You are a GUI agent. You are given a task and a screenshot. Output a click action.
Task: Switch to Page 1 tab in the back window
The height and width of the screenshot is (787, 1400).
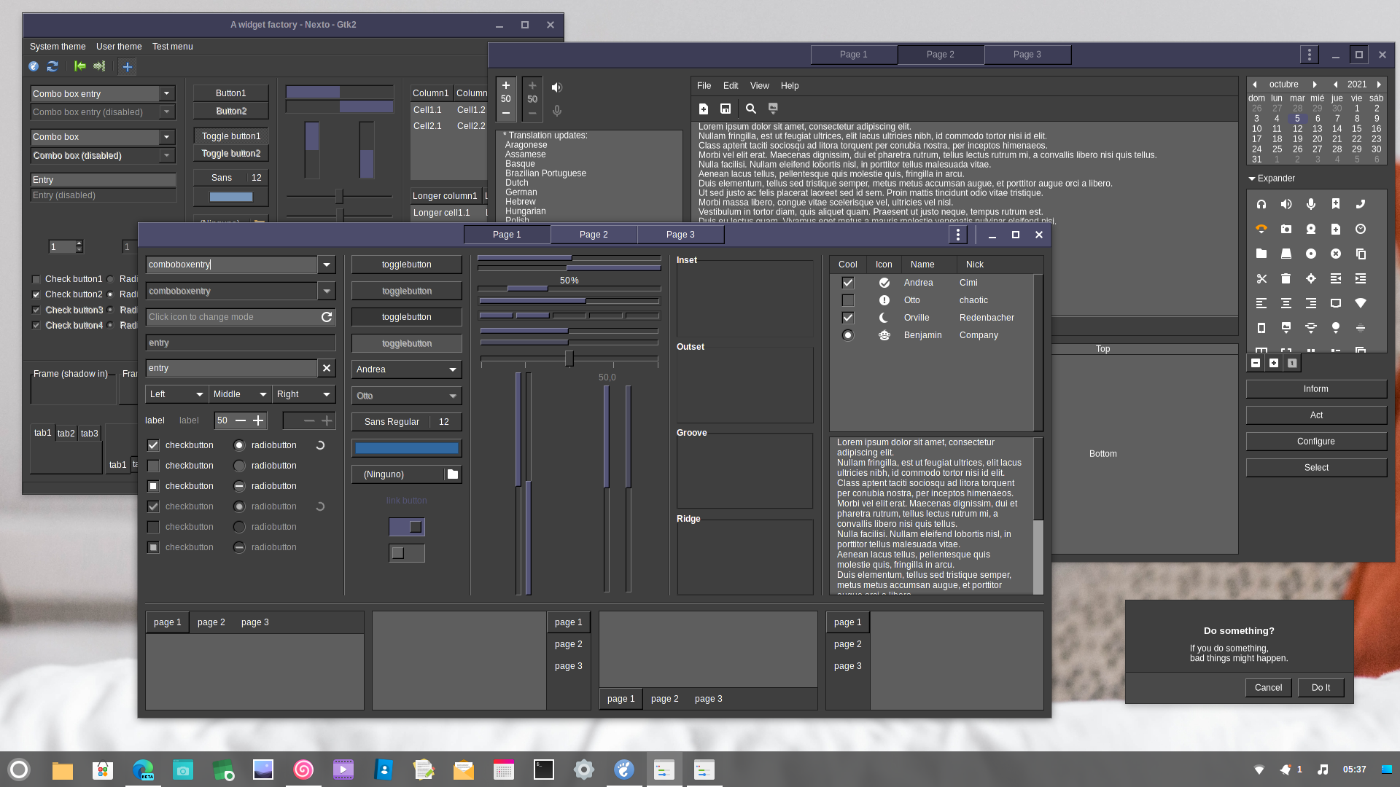(854, 55)
